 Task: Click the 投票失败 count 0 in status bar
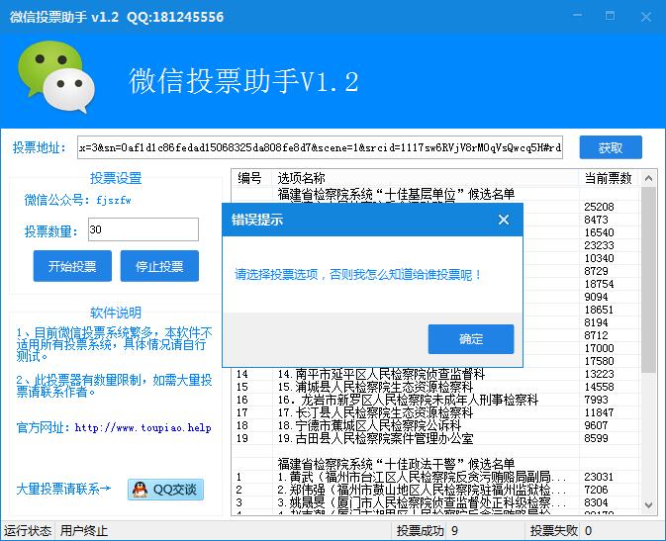588,531
